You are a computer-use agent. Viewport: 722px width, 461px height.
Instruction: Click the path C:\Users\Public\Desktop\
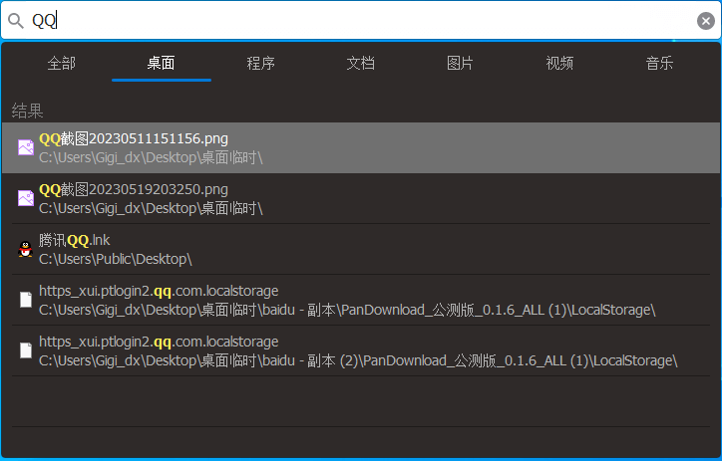pos(116,259)
